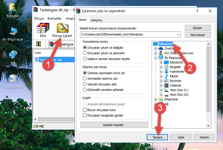Expand the Müzik tree node

(x=161, y=76)
